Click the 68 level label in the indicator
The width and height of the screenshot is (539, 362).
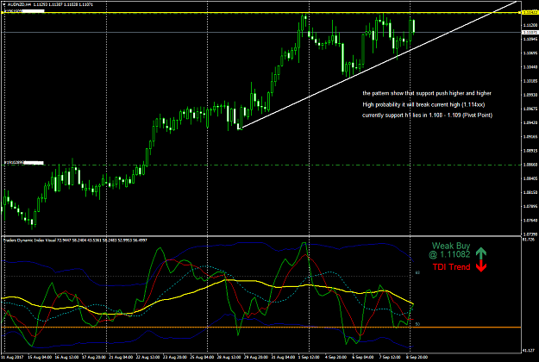[417, 272]
